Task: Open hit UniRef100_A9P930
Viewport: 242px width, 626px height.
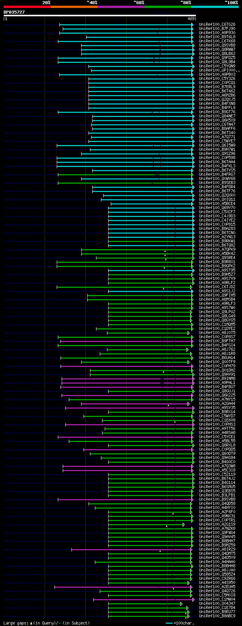Action: 217,33
